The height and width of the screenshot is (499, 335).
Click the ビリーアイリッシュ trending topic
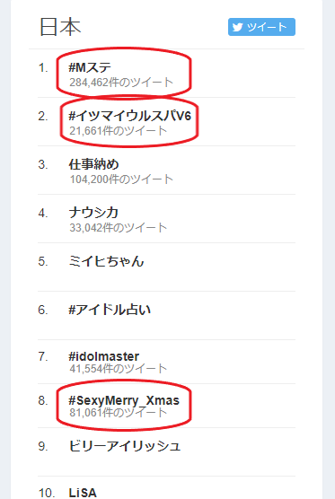(125, 446)
